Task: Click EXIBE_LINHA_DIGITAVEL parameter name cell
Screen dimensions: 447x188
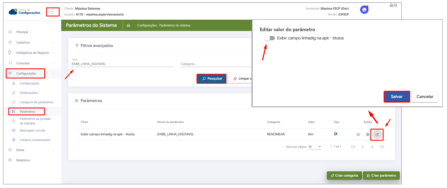Action: tap(176, 134)
